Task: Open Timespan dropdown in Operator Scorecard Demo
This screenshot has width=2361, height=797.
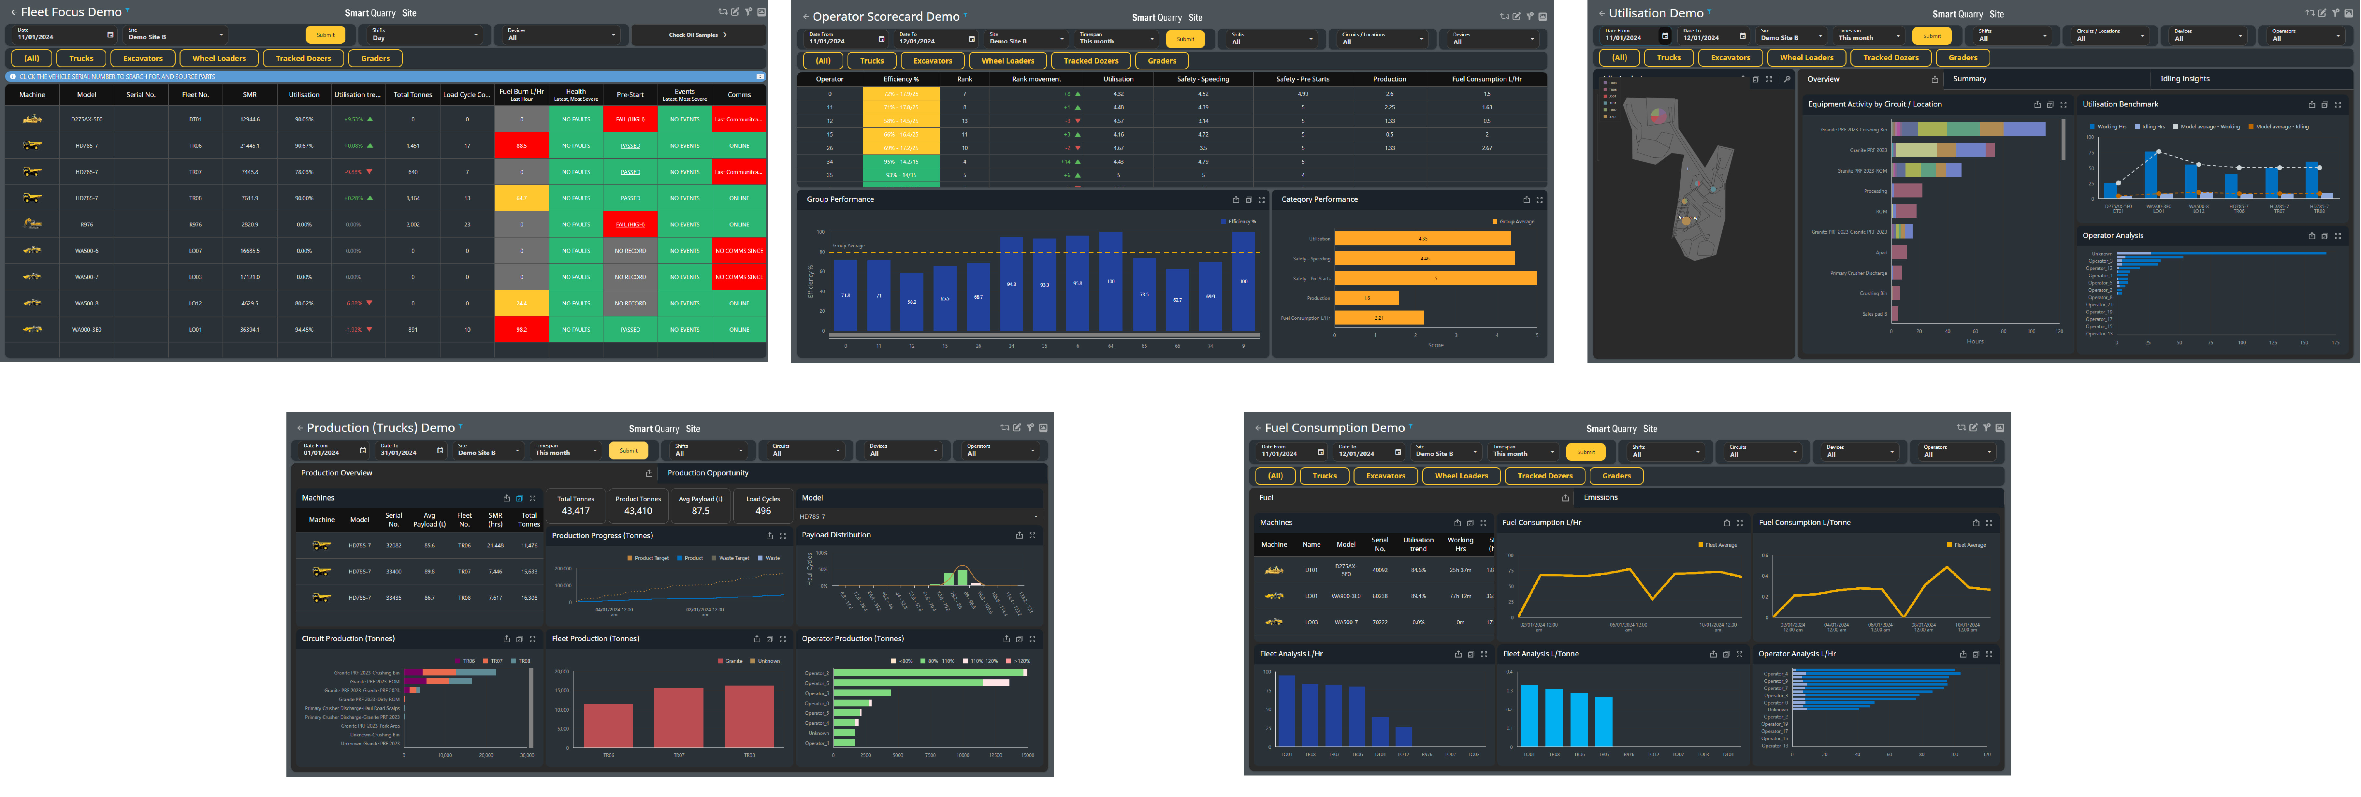Action: pos(1116,39)
